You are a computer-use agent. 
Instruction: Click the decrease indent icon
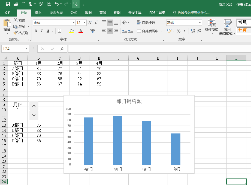[125, 31]
